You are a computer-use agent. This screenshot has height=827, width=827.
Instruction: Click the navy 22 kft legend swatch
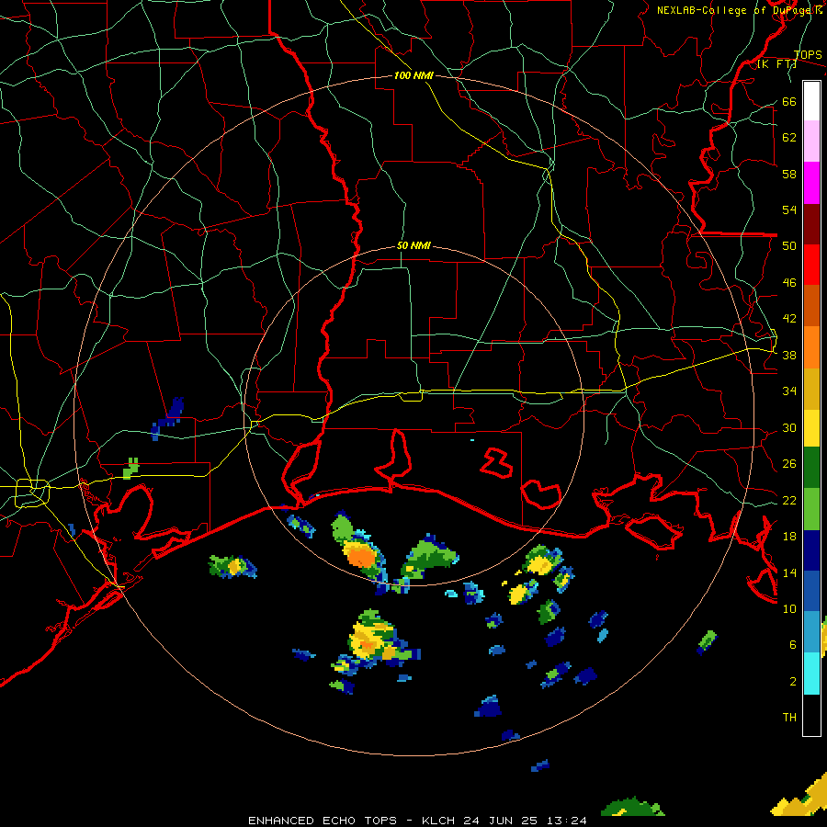click(x=811, y=550)
